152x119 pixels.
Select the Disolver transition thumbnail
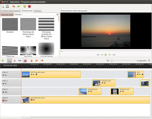10,24
